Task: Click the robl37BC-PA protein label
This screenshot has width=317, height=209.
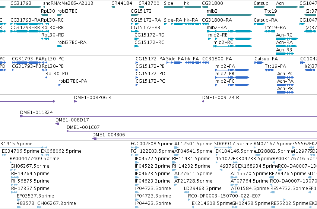Action: tap(73, 81)
